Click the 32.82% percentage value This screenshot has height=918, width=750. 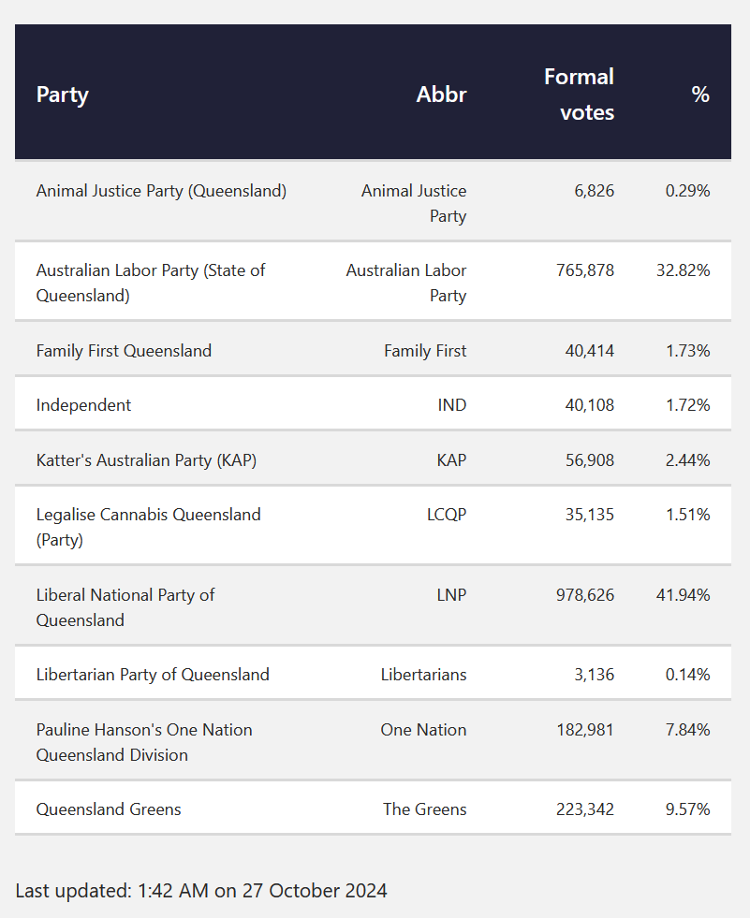click(683, 270)
